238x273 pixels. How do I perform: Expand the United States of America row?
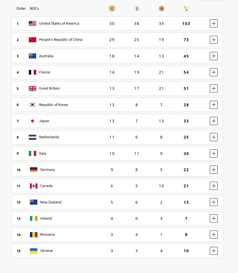[214, 23]
